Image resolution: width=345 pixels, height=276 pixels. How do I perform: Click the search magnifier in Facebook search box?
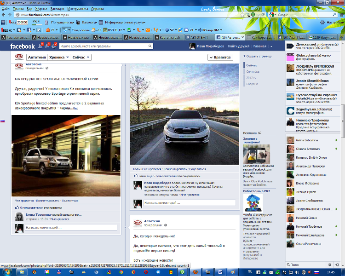(x=150, y=46)
